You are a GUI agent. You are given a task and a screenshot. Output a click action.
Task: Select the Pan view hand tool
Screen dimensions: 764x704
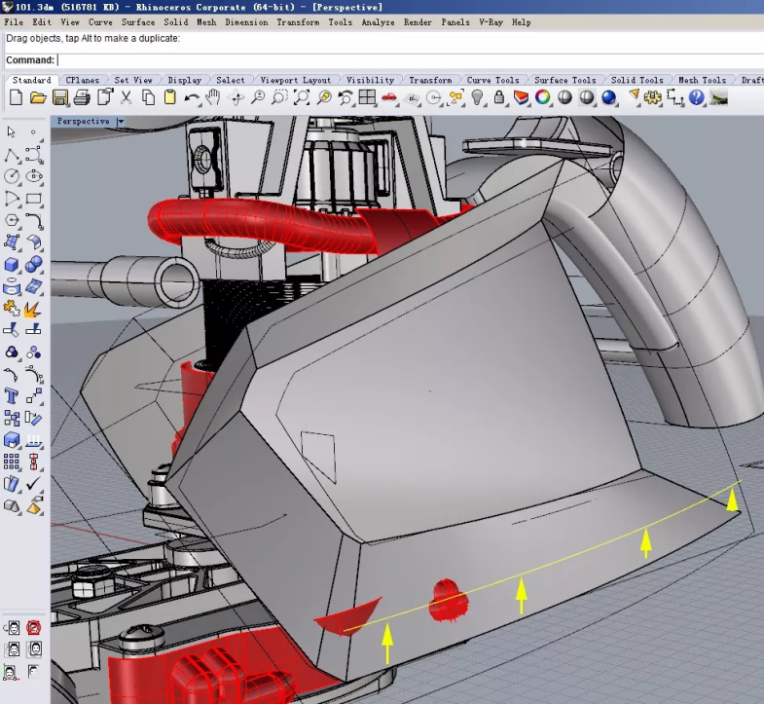coord(213,97)
